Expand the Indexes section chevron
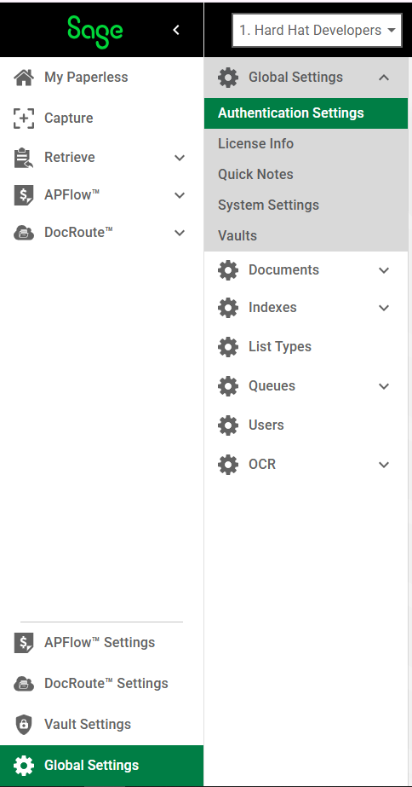This screenshot has height=787, width=412. click(384, 308)
